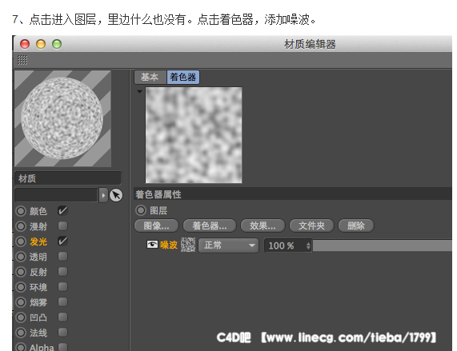
Task: Toggle the eye visibility of 噪波 layer
Action: pos(152,245)
